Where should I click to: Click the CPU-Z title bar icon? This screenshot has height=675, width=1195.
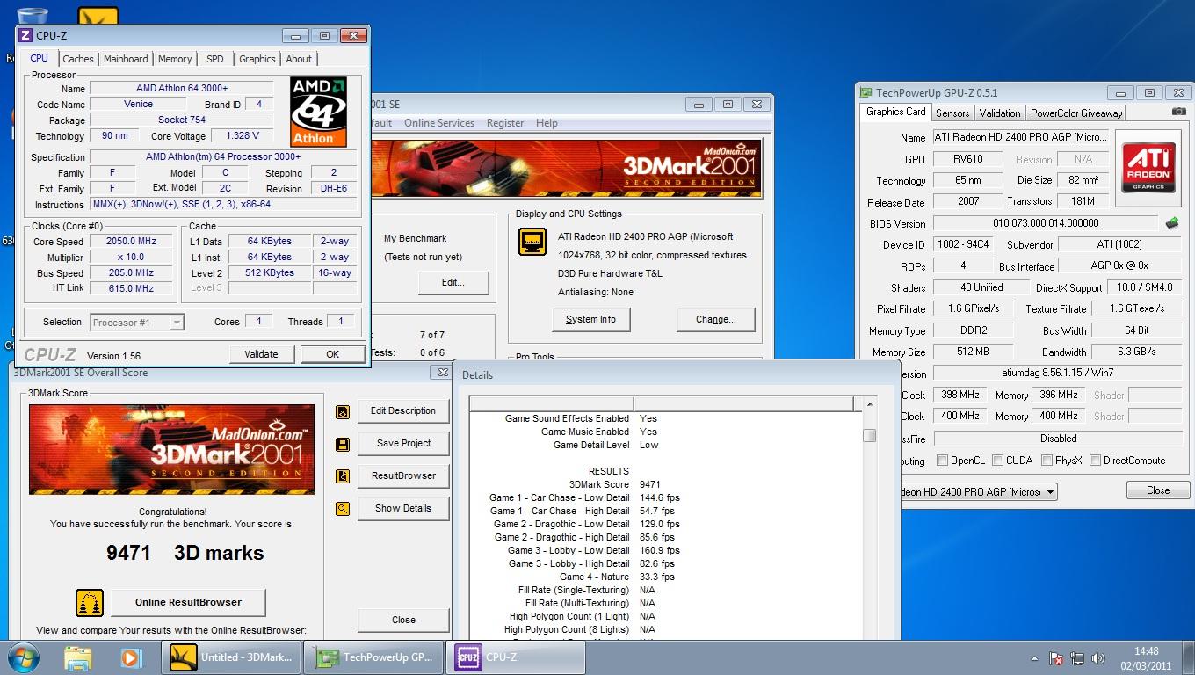click(x=25, y=35)
